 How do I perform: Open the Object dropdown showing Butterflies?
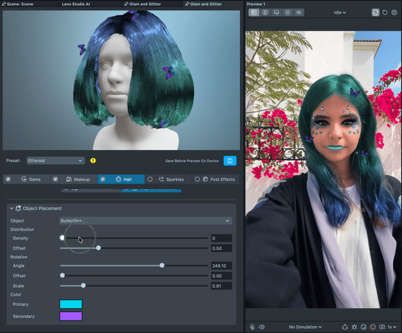click(x=145, y=221)
